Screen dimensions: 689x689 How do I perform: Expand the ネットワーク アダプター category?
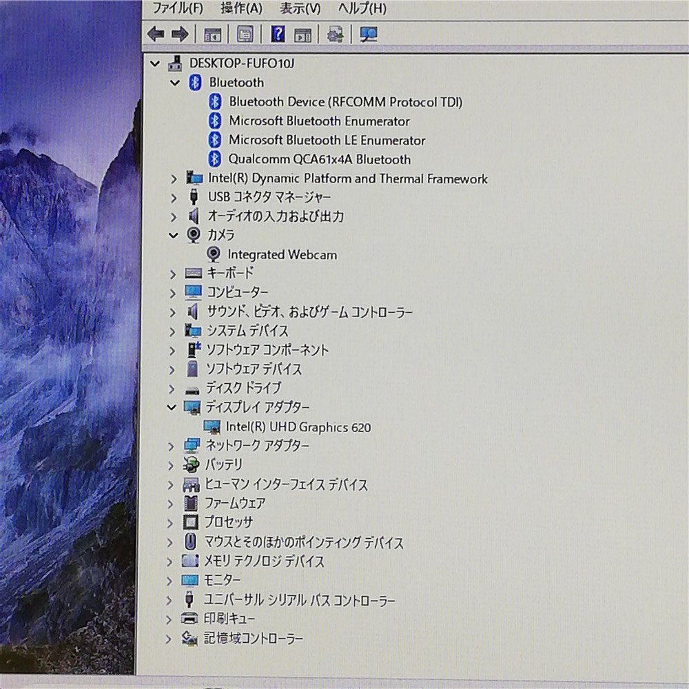(172, 446)
